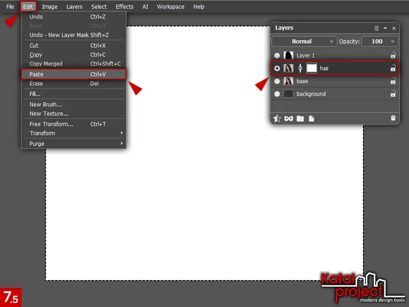Toggle the padlock icon on Layer 1
This screenshot has height=307, width=409.
pyautogui.click(x=393, y=55)
